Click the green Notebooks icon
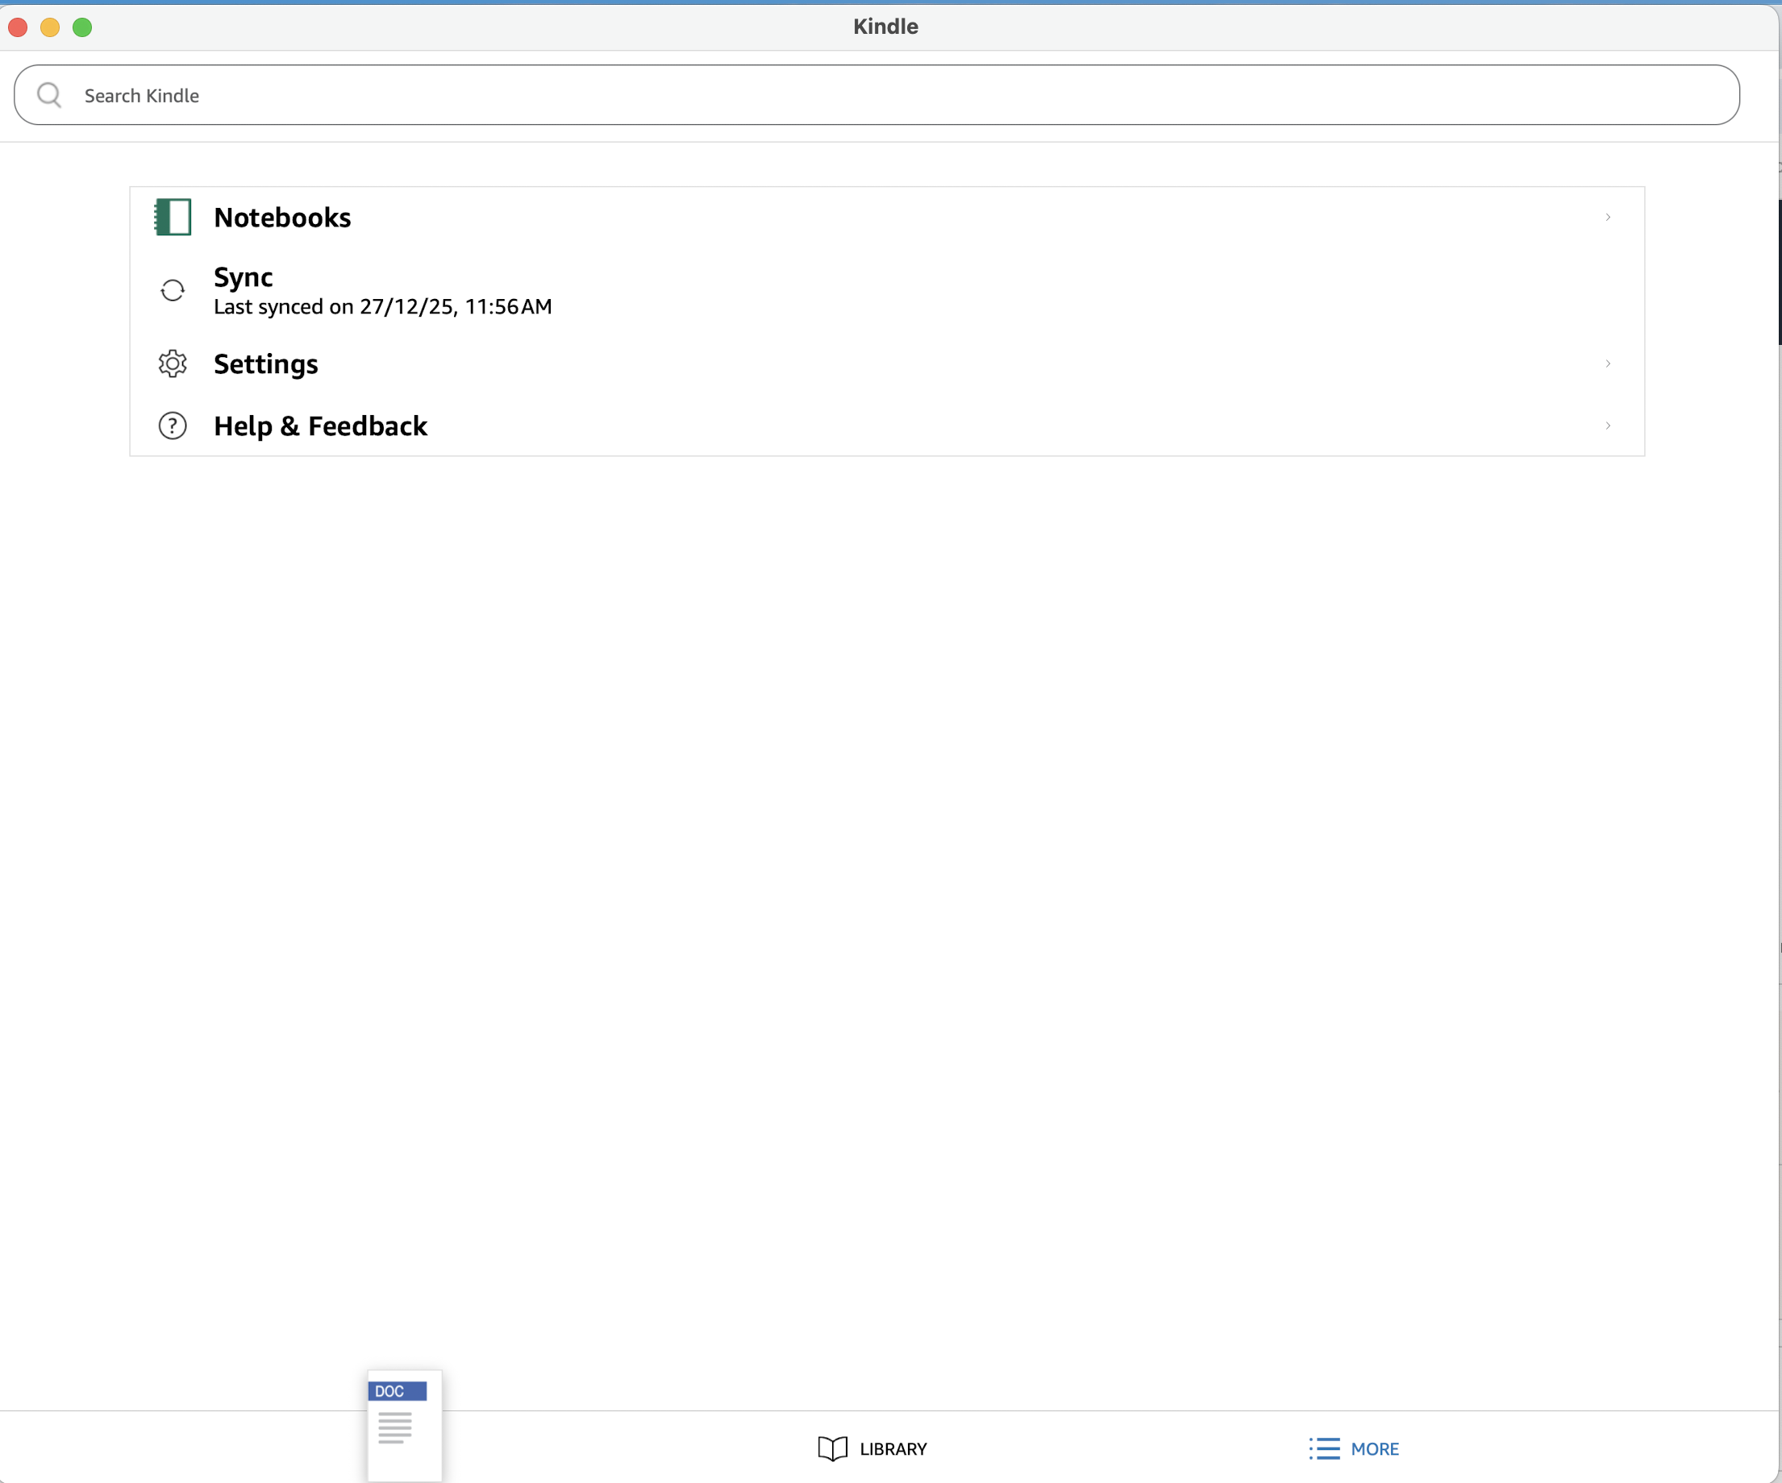Image resolution: width=1782 pixels, height=1483 pixels. [x=173, y=217]
